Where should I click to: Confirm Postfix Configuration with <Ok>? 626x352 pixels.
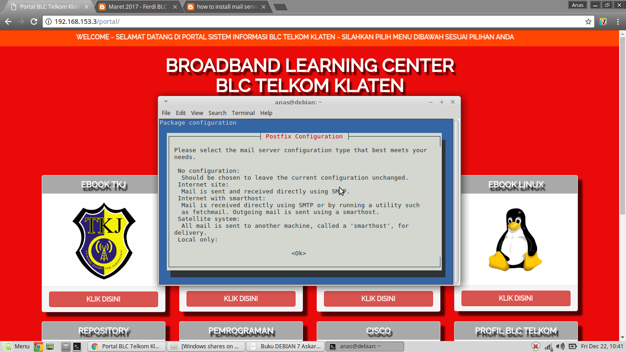point(299,253)
